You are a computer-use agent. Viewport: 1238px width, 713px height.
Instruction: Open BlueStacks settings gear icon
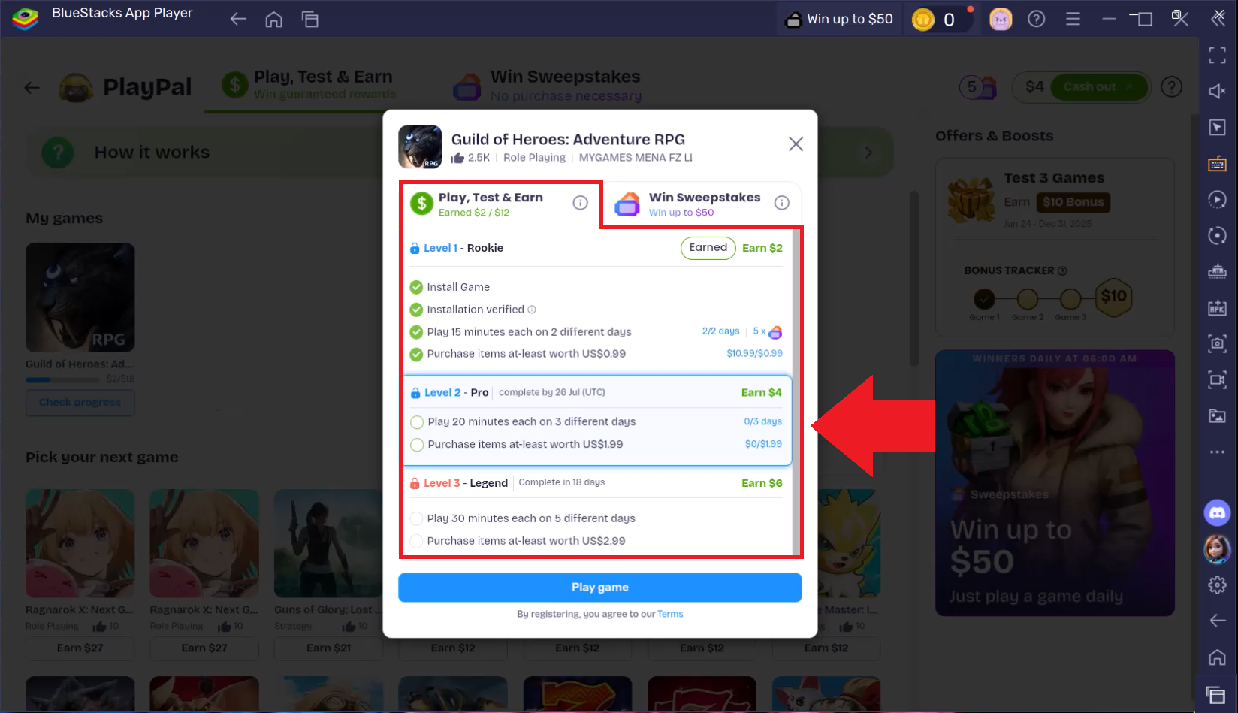pos(1217,585)
